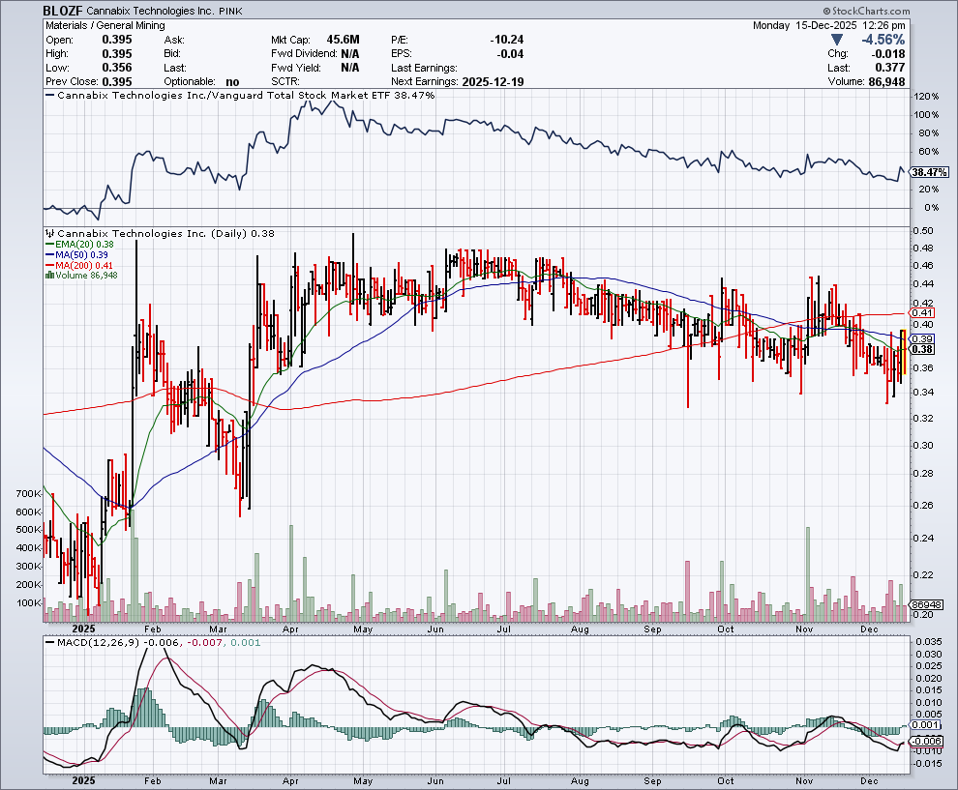Click the 0.41 red price tag
The width and height of the screenshot is (958, 790).
pos(921,312)
